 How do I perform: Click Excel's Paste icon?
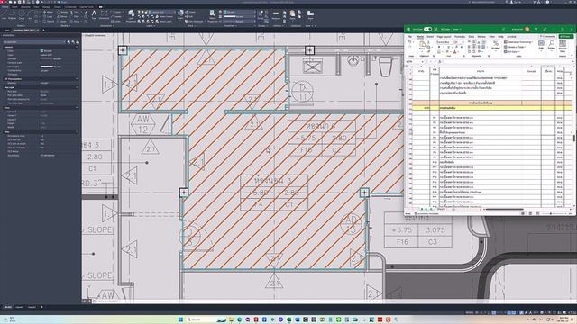click(422, 46)
